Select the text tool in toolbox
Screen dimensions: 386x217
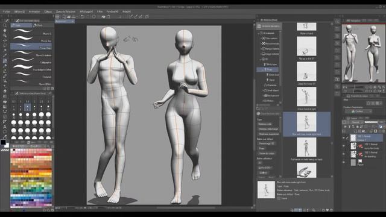[x=5, y=127]
